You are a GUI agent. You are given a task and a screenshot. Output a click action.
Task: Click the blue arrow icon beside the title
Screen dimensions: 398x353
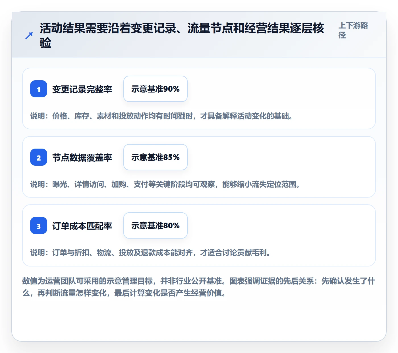[29, 36]
